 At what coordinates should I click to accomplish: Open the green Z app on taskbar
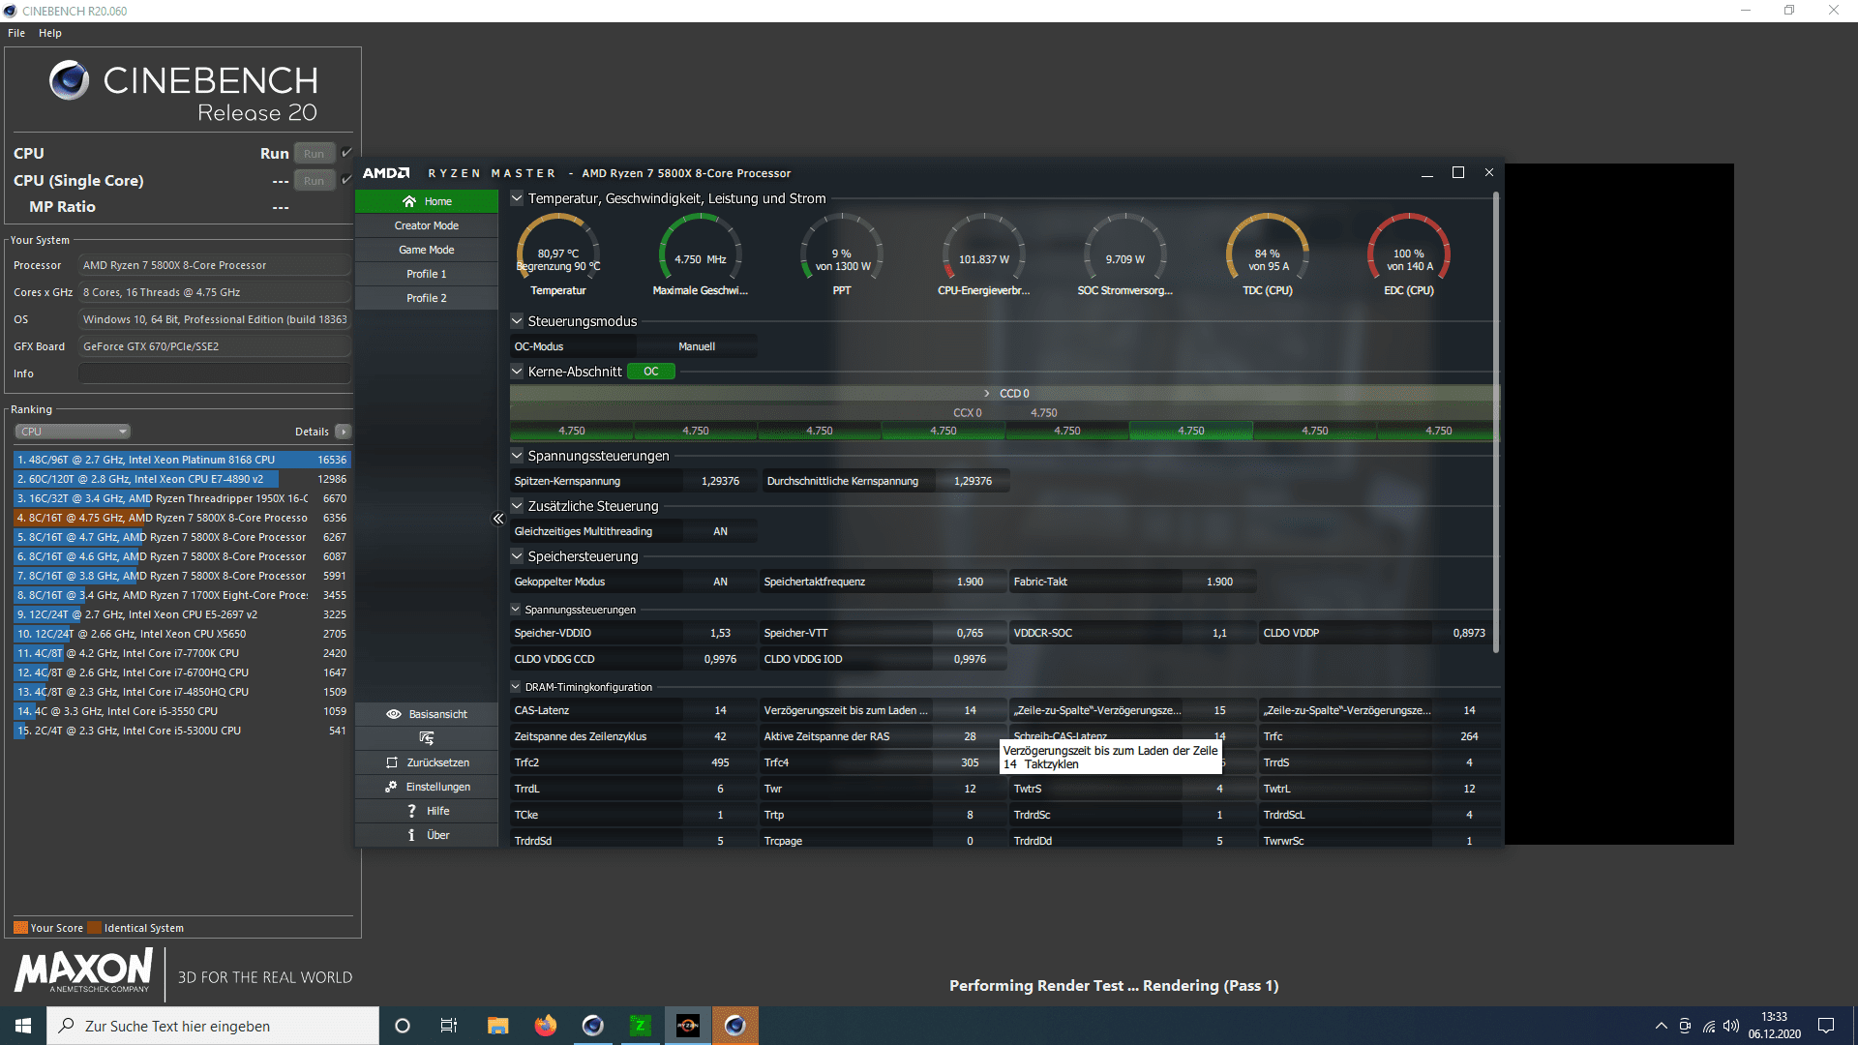[x=640, y=1026]
